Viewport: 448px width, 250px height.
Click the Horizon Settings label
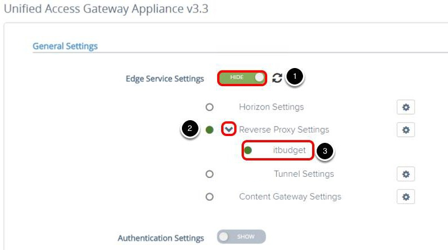271,107
